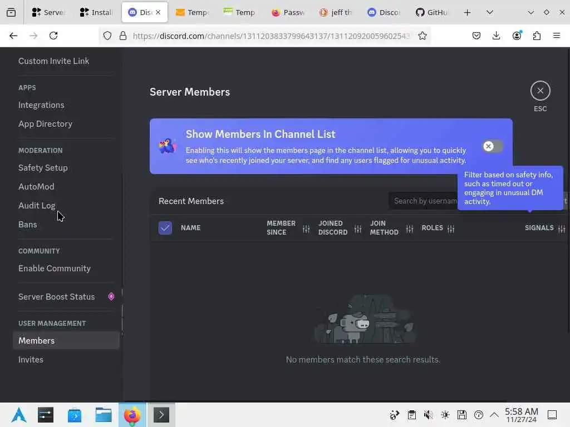This screenshot has width=570, height=427.
Task: Expand the list of all tabs
Action: (490, 12)
